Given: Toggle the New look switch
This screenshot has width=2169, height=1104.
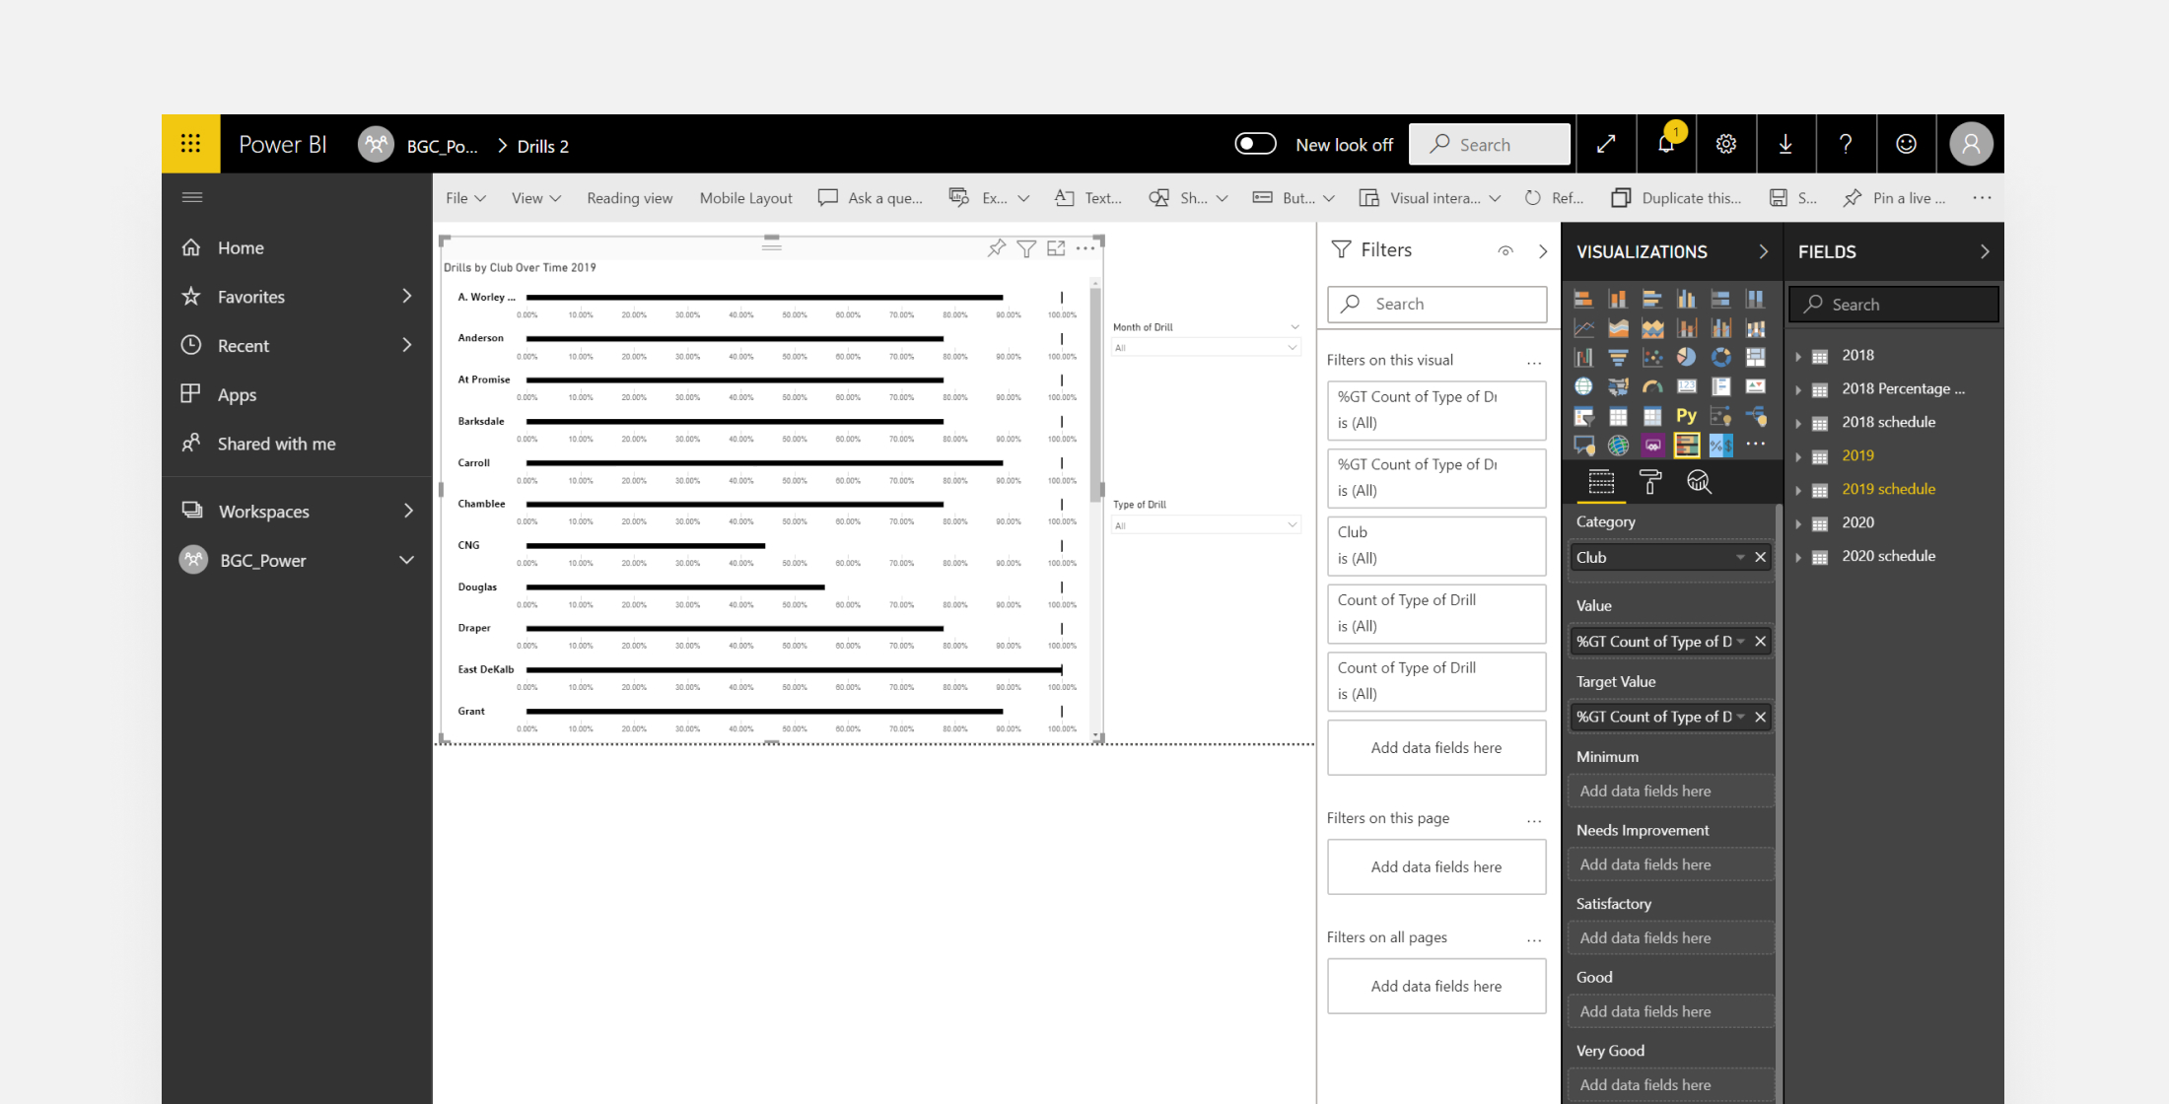Looking at the screenshot, I should point(1255,144).
